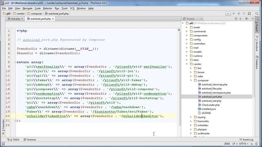
Task: Change the UTF-8 file encoding
Action: point(243,144)
